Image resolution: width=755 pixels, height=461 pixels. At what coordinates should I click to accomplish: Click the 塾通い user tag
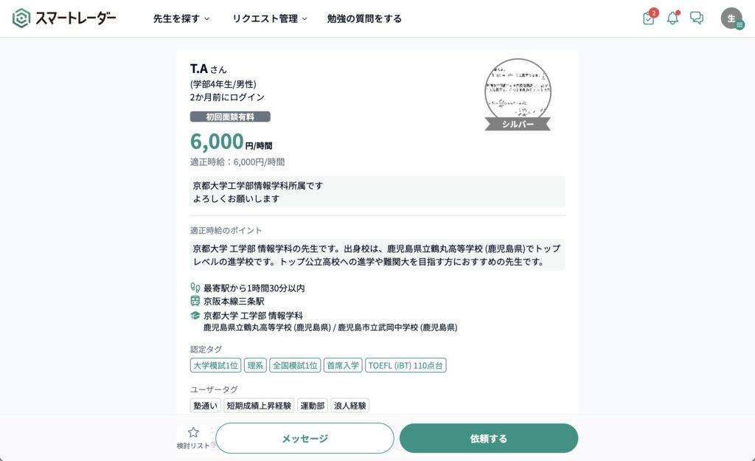point(205,405)
